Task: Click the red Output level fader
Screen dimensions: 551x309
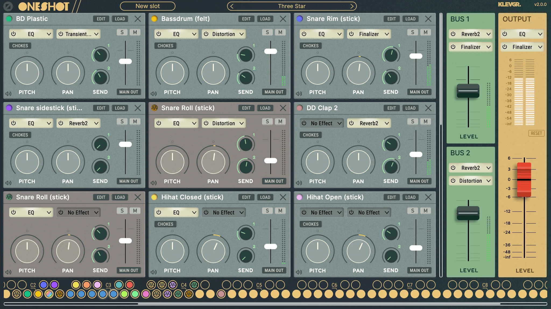Action: click(524, 179)
